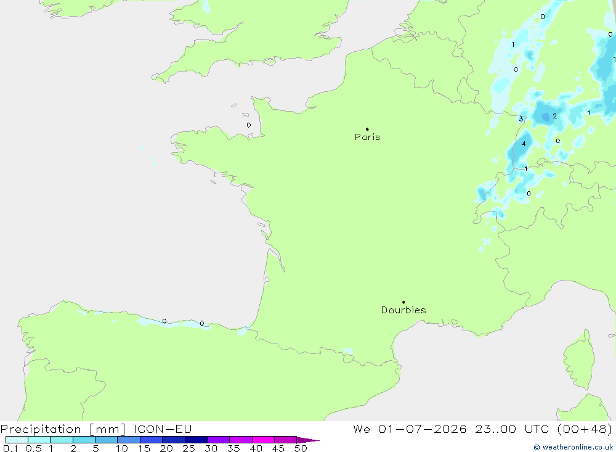The image size is (616, 452).
Task: Select the dark blue 25 mm legend swatch
Action: [x=196, y=440]
